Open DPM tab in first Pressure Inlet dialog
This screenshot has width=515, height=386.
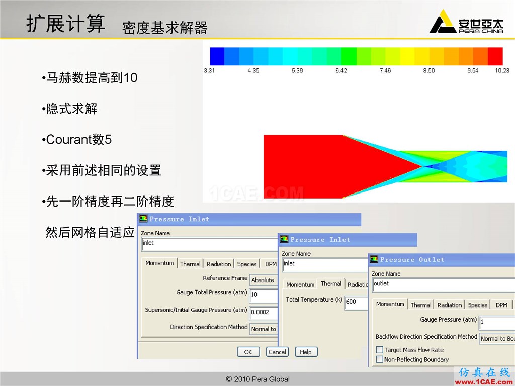[x=271, y=264]
